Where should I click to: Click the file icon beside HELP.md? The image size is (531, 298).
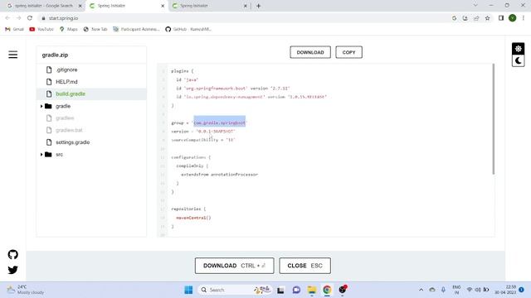[49, 82]
